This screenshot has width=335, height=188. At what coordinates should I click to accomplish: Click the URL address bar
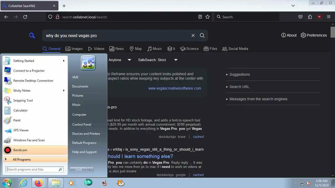[x=129, y=17]
